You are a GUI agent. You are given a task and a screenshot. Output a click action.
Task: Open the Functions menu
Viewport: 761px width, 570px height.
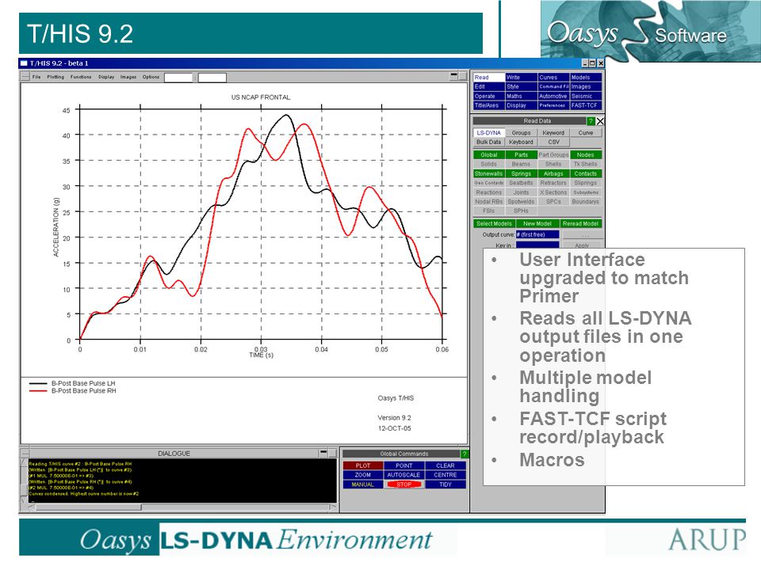(x=81, y=77)
